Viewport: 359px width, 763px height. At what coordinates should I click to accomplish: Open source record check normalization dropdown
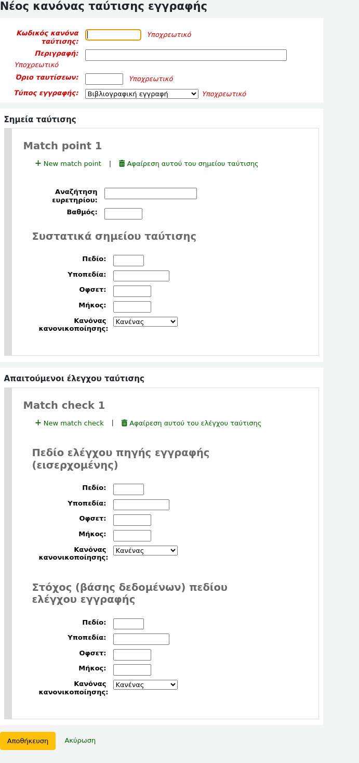click(145, 550)
